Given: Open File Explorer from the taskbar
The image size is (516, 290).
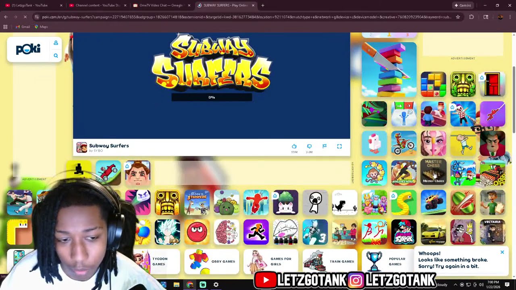Looking at the screenshot, I should 176,285.
